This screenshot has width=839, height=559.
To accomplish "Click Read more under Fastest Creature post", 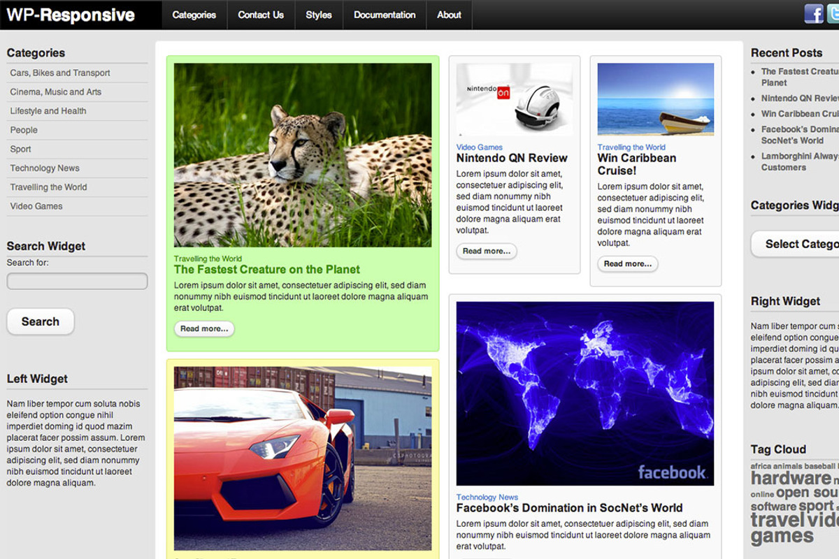I will 204,329.
